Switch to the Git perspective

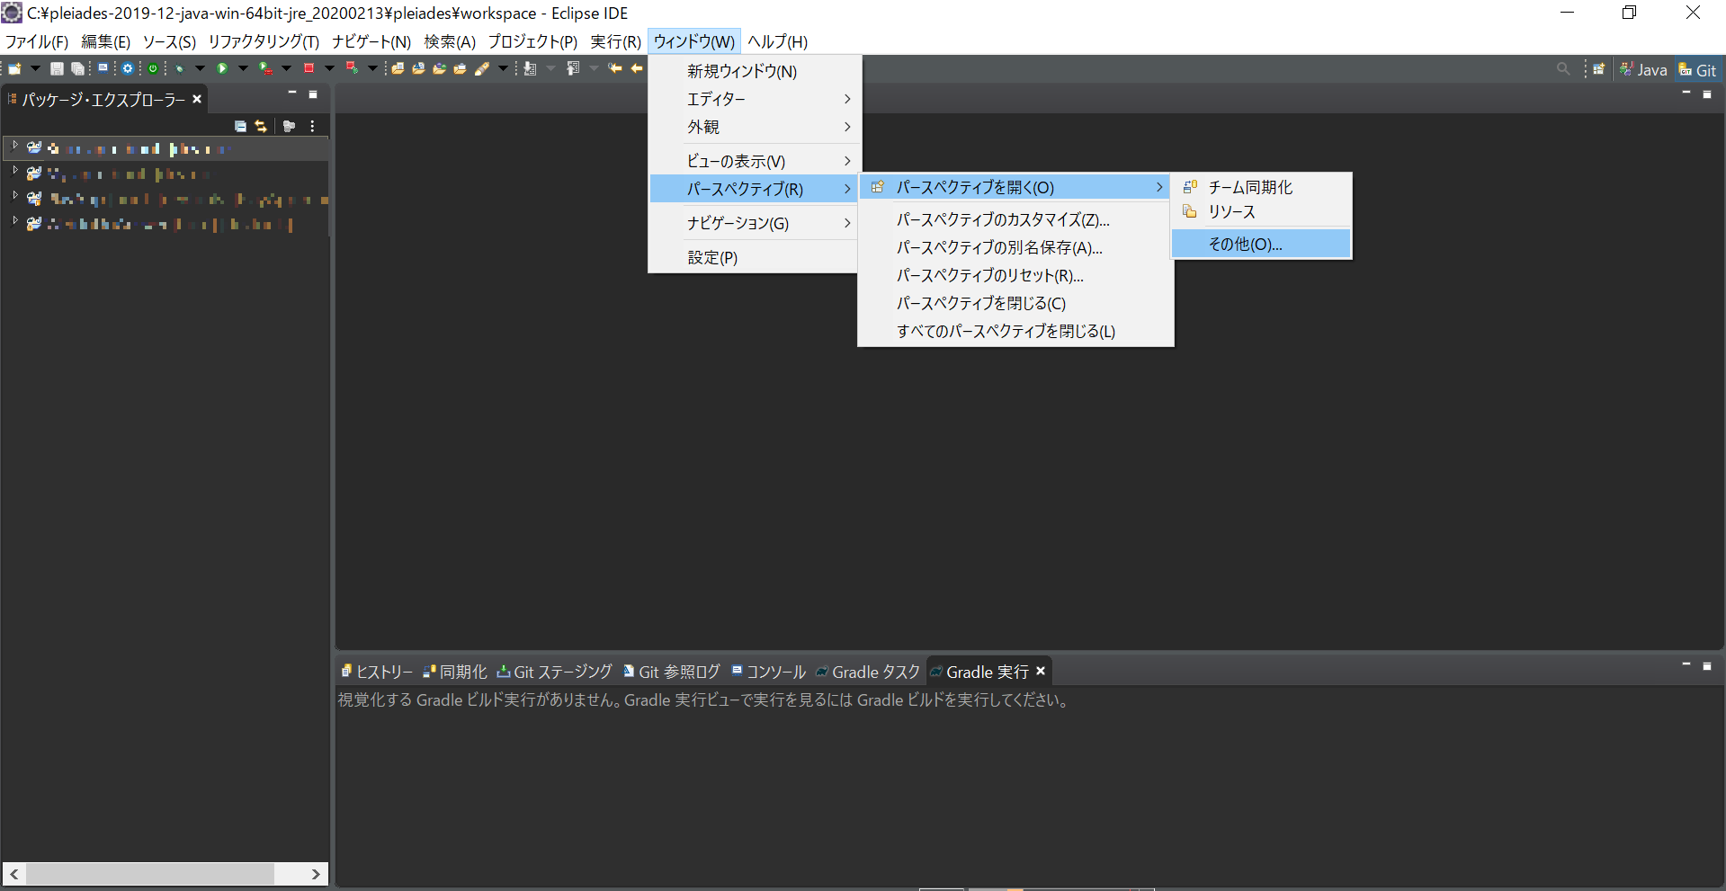1697,69
